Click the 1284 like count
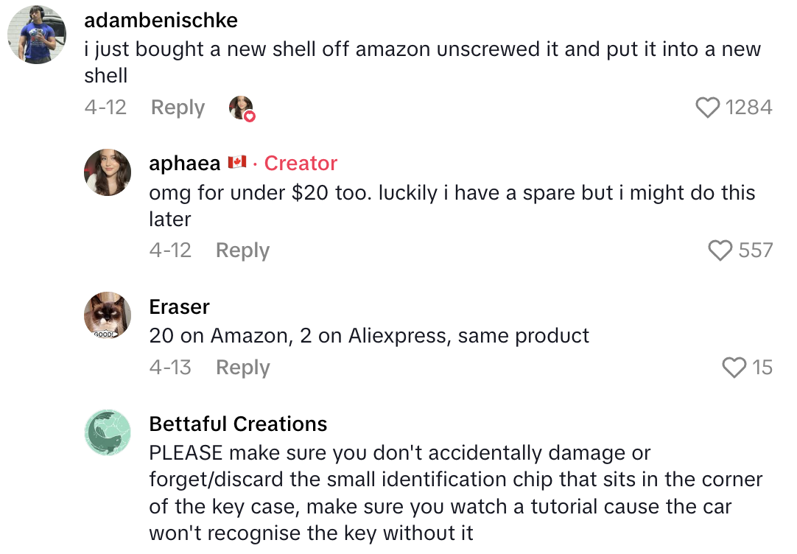This screenshot has height=554, width=797. point(748,108)
